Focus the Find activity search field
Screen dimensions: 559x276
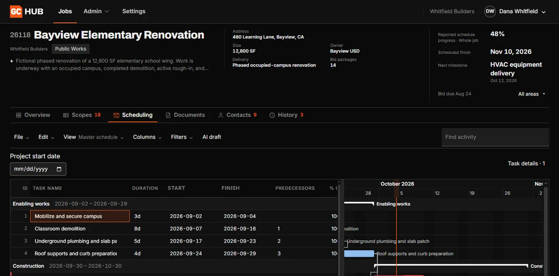coord(495,137)
